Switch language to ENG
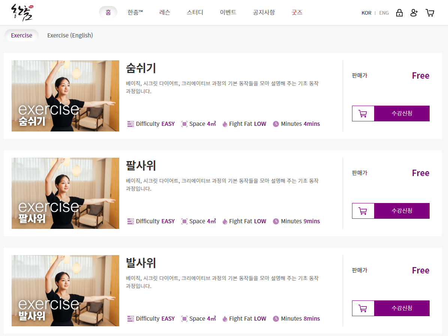The width and height of the screenshot is (448, 336). point(384,13)
